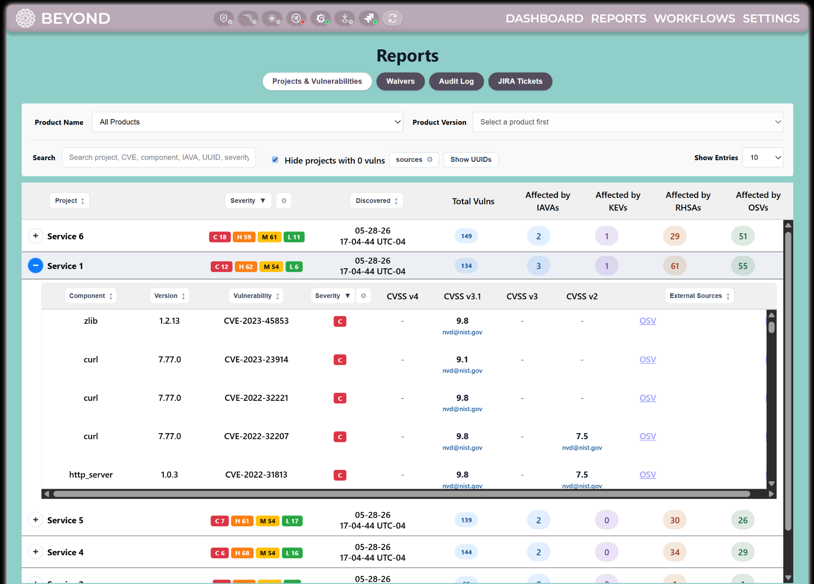Click the Grafana status icon
The image size is (814, 584).
point(320,18)
